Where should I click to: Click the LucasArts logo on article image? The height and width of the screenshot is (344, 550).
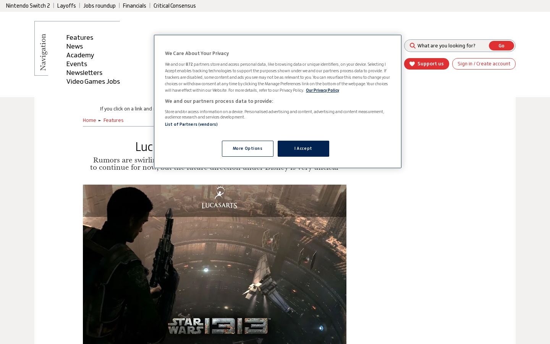click(x=219, y=197)
